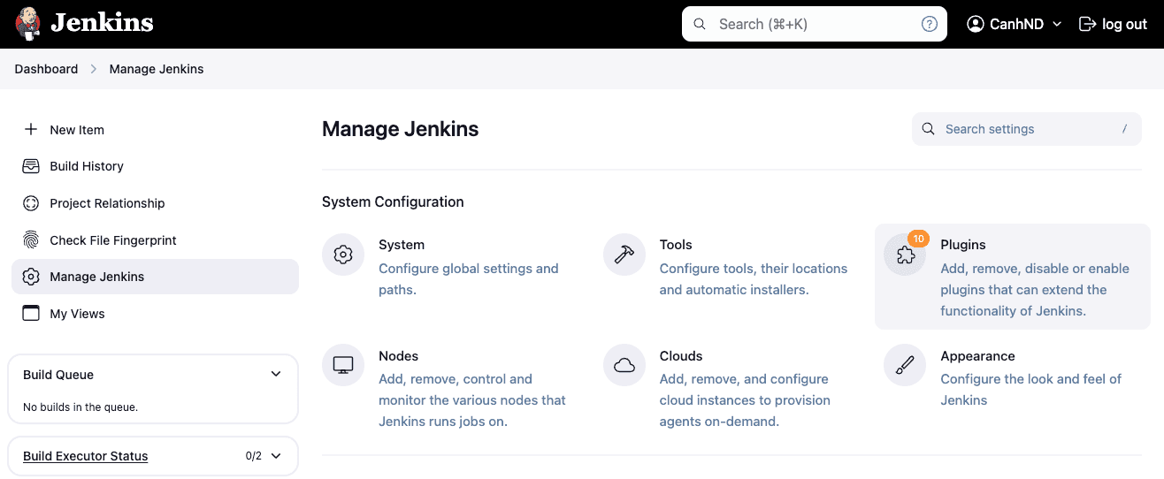
Task: Click the Build History tray icon
Action: (31, 166)
